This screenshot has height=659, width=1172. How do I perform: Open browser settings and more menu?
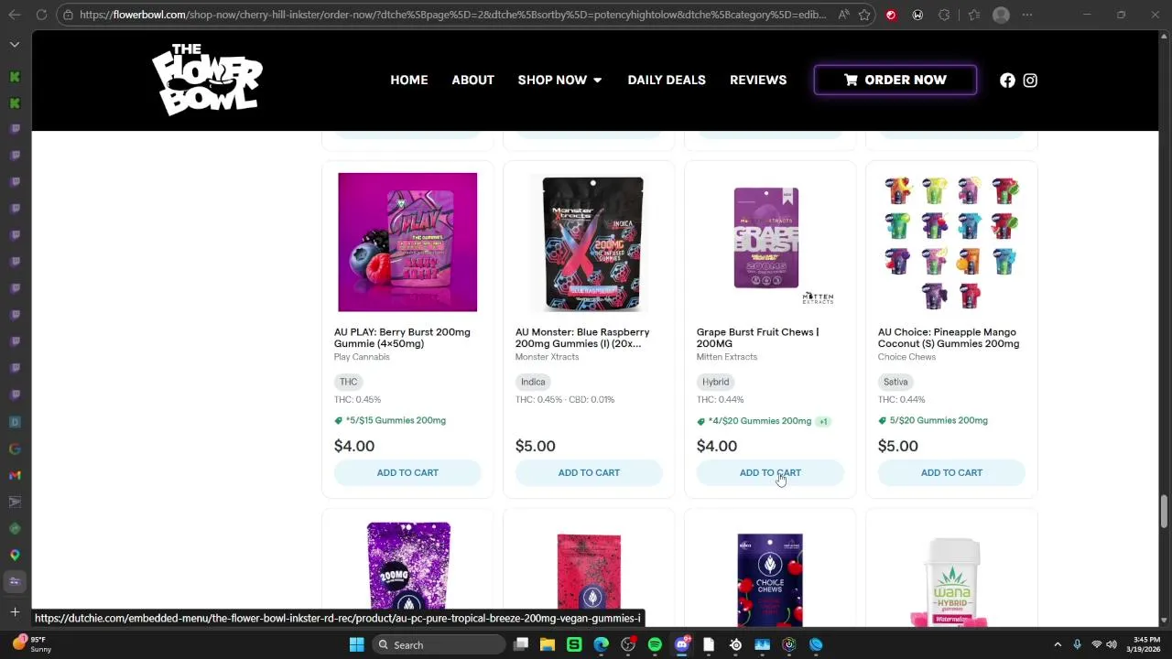coord(1027,15)
